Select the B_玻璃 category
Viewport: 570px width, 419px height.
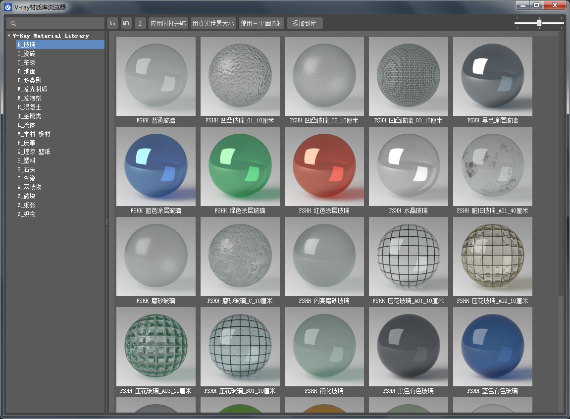60,45
